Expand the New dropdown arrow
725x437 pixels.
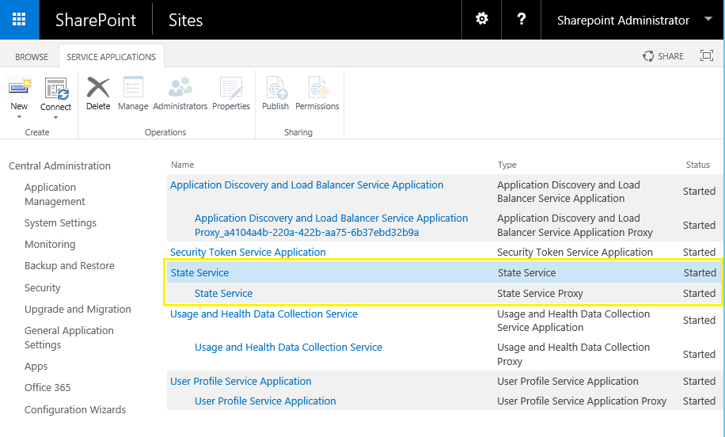tap(19, 117)
